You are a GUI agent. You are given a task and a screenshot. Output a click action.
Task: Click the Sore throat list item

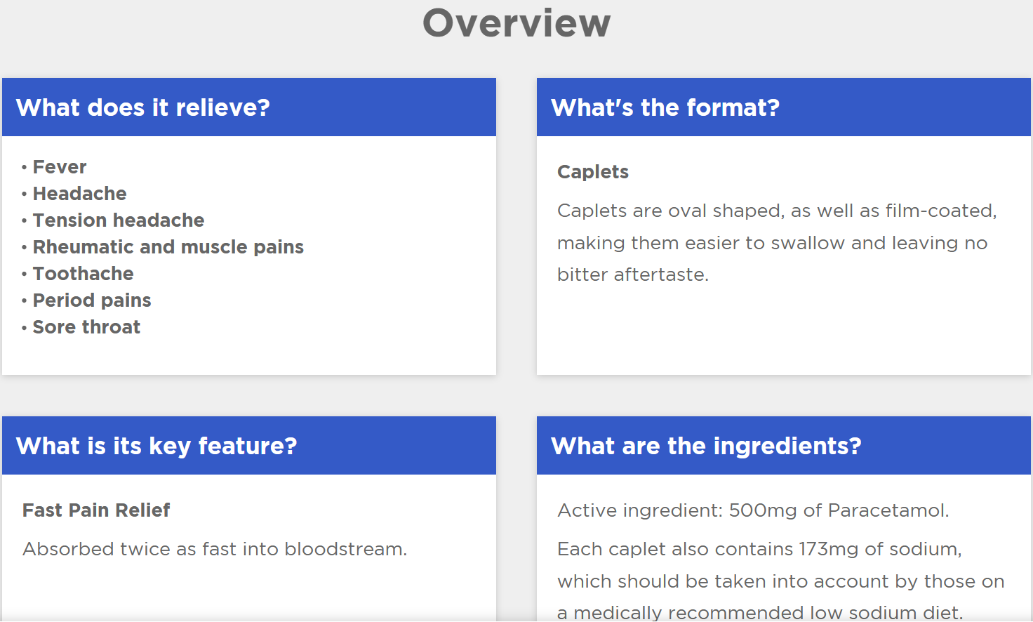pyautogui.click(x=86, y=327)
